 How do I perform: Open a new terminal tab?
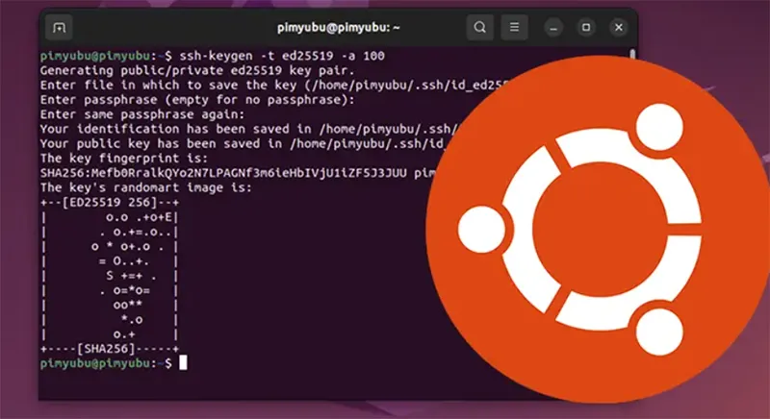59,28
